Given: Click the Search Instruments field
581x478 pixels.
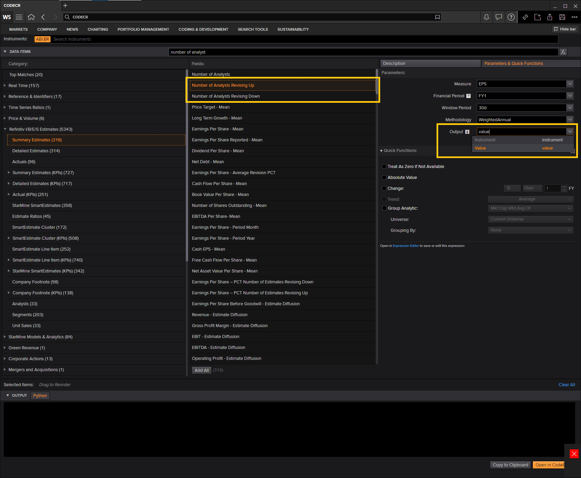Looking at the screenshot, I should click(x=304, y=39).
